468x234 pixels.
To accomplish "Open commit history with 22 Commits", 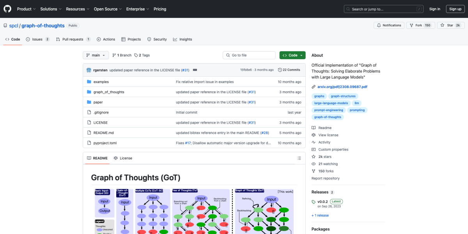I will point(289,70).
